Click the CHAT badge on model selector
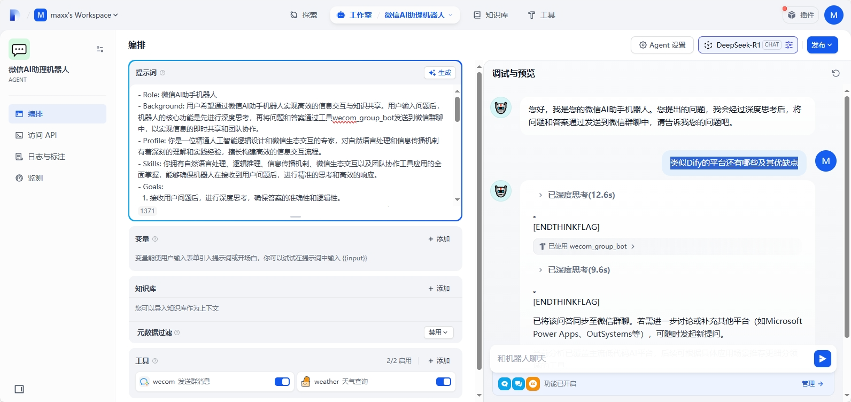Image resolution: width=851 pixels, height=402 pixels. pyautogui.click(x=772, y=45)
